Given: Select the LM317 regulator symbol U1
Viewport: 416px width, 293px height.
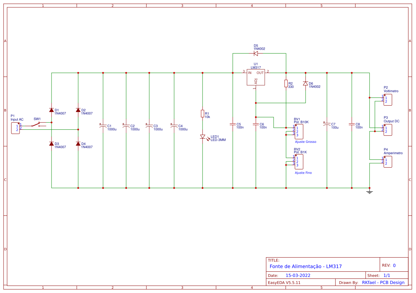Looking at the screenshot, I should tap(255, 77).
